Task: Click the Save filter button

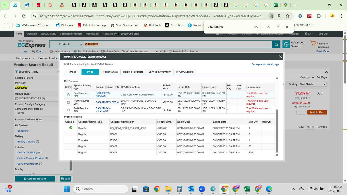Action: click(66, 179)
